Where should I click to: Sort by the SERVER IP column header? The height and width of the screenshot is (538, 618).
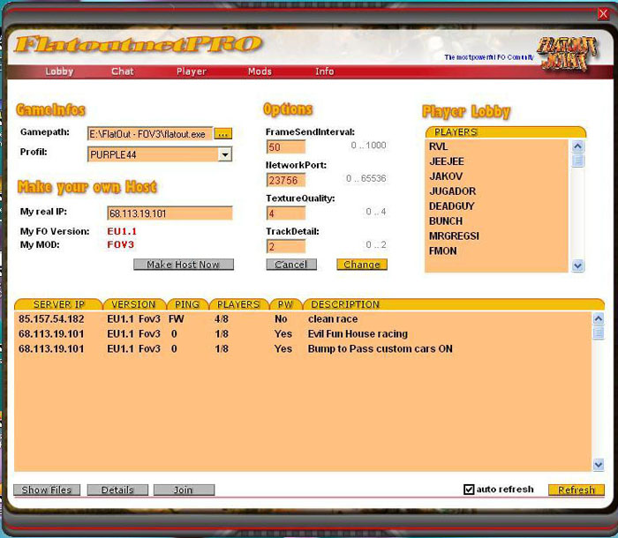58,304
